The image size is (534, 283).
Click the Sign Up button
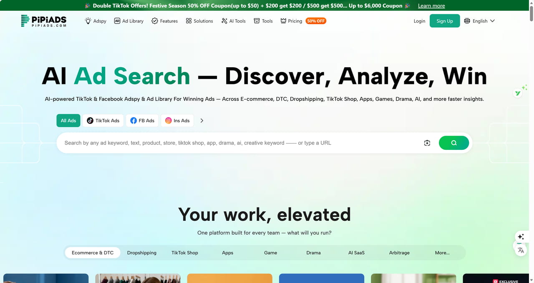coord(444,21)
